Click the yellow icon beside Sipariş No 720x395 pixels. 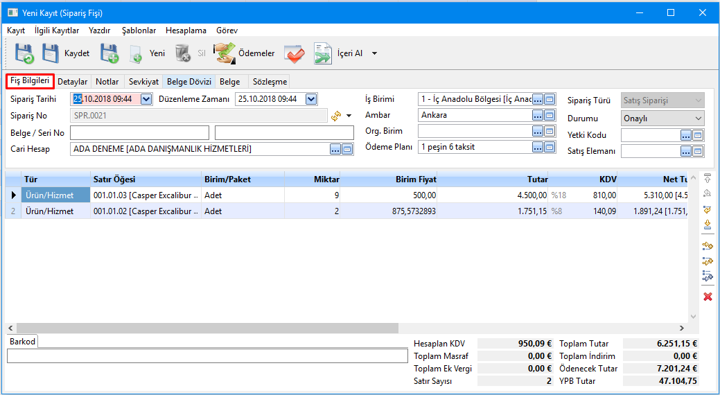coord(337,116)
